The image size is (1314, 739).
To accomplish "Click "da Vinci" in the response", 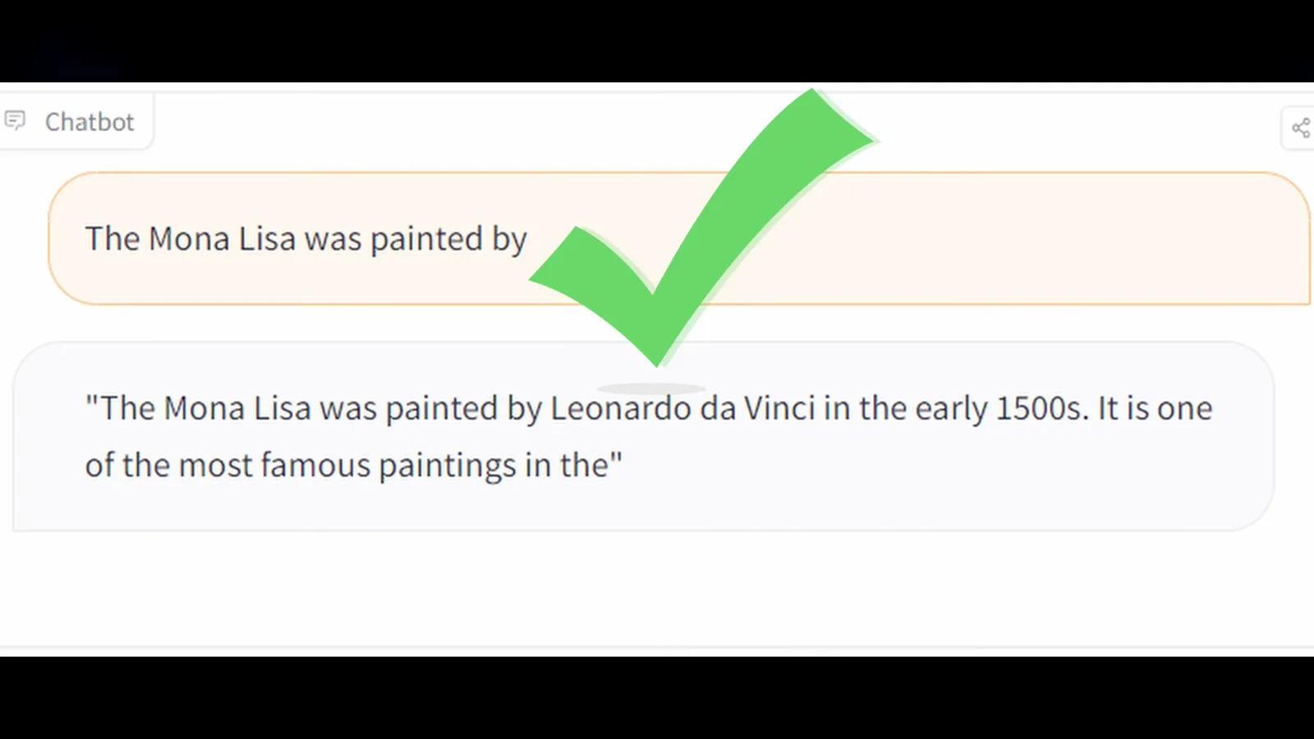I will [x=757, y=408].
